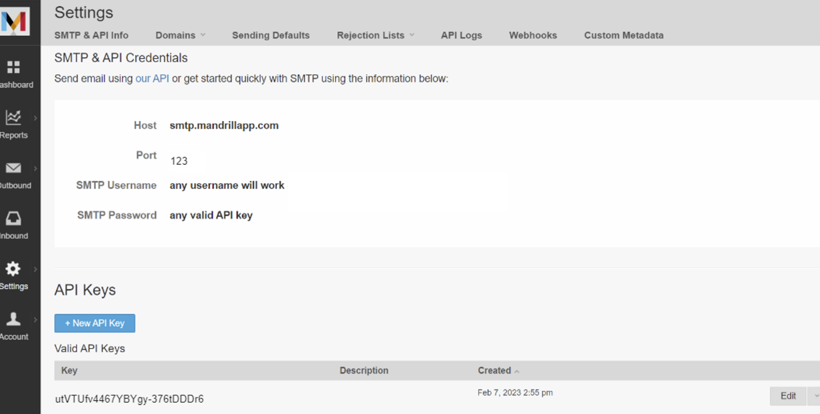
Task: Click the "our API" link
Action: click(x=151, y=78)
